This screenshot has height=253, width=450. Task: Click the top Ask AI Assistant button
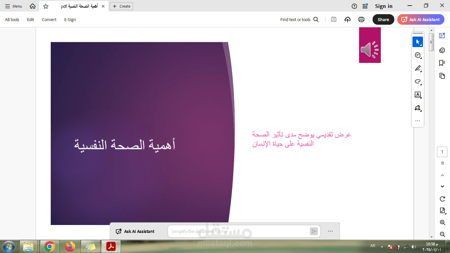(421, 19)
